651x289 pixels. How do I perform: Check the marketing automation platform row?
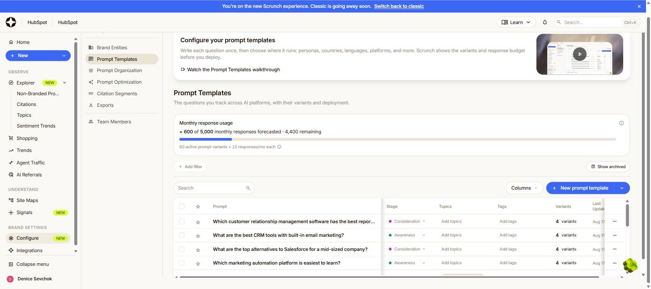pos(181,263)
